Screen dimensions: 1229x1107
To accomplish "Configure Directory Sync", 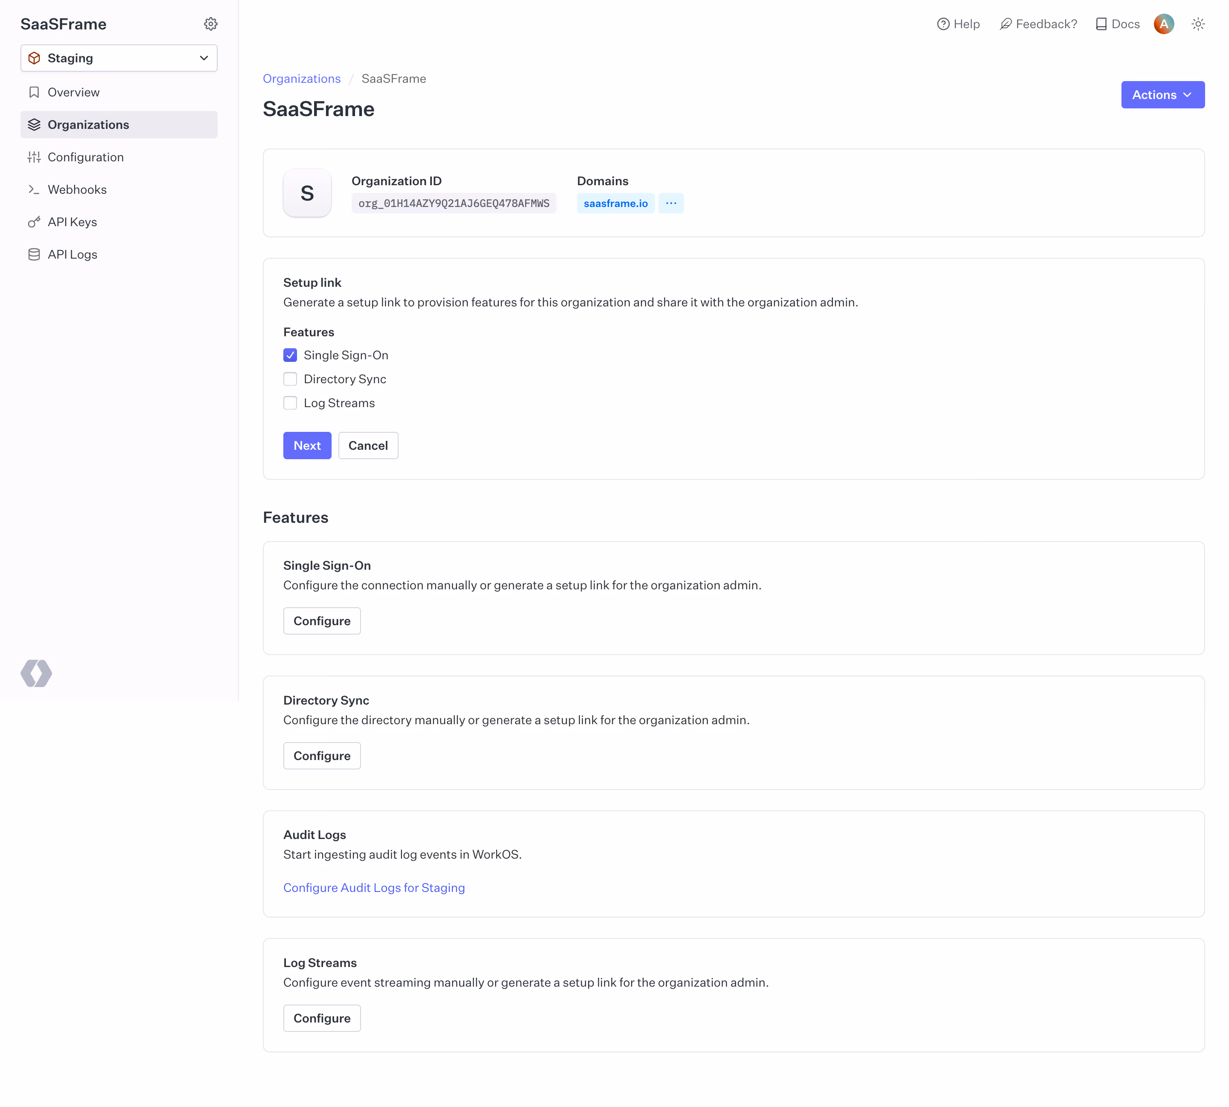I will point(322,755).
